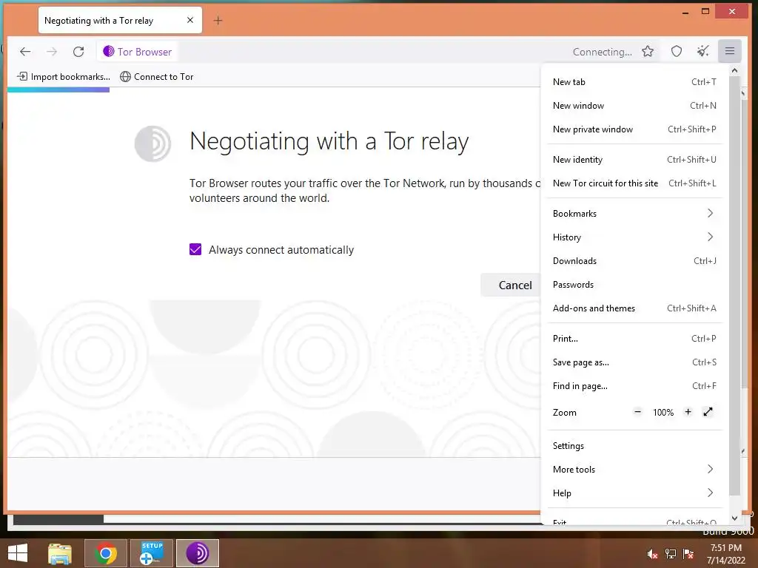
Task: Open Settings from the menu
Action: coord(634,446)
